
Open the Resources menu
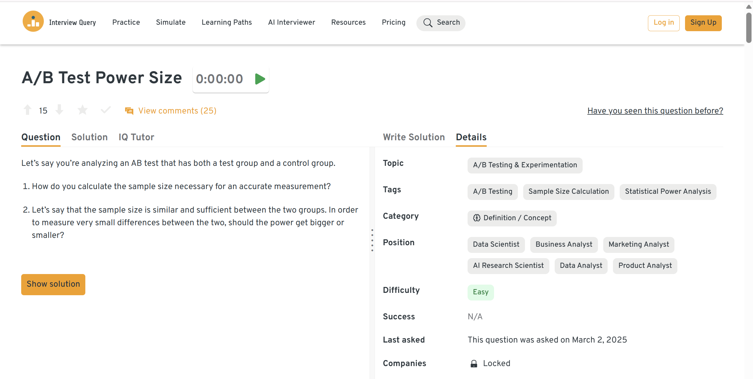348,22
